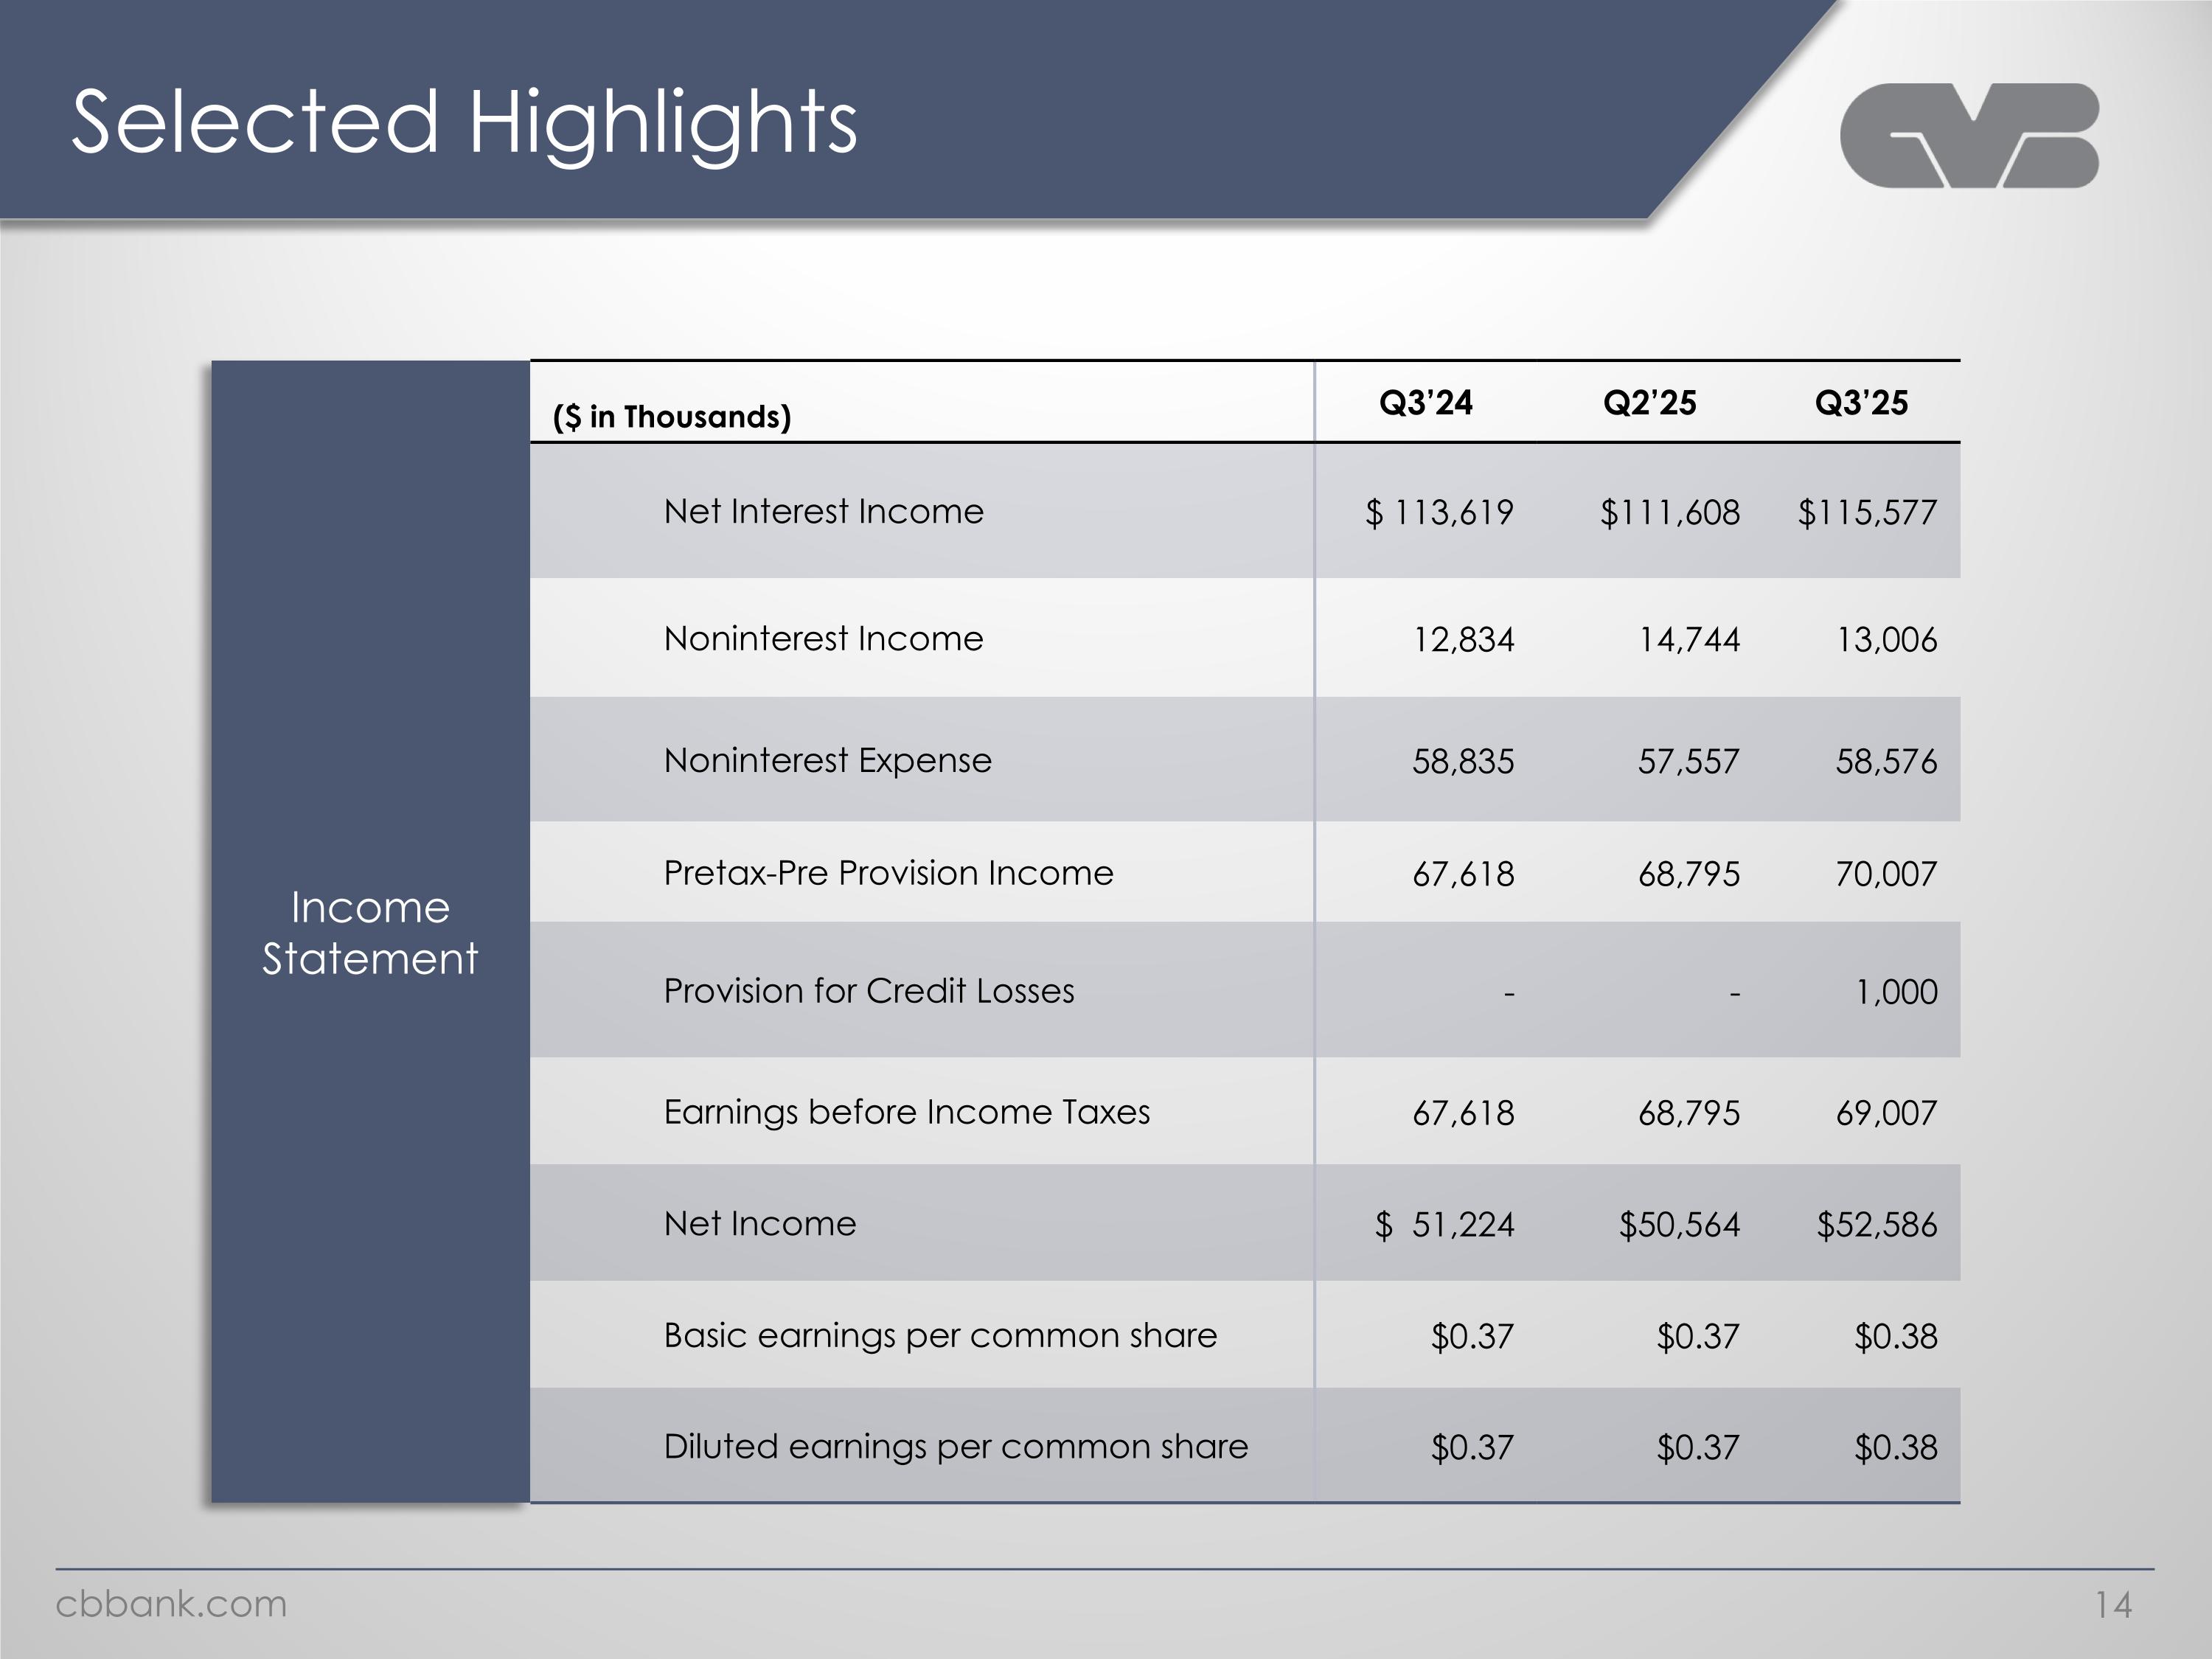Click page number 14
Screen dimensions: 2212x1659
tap(2113, 1605)
